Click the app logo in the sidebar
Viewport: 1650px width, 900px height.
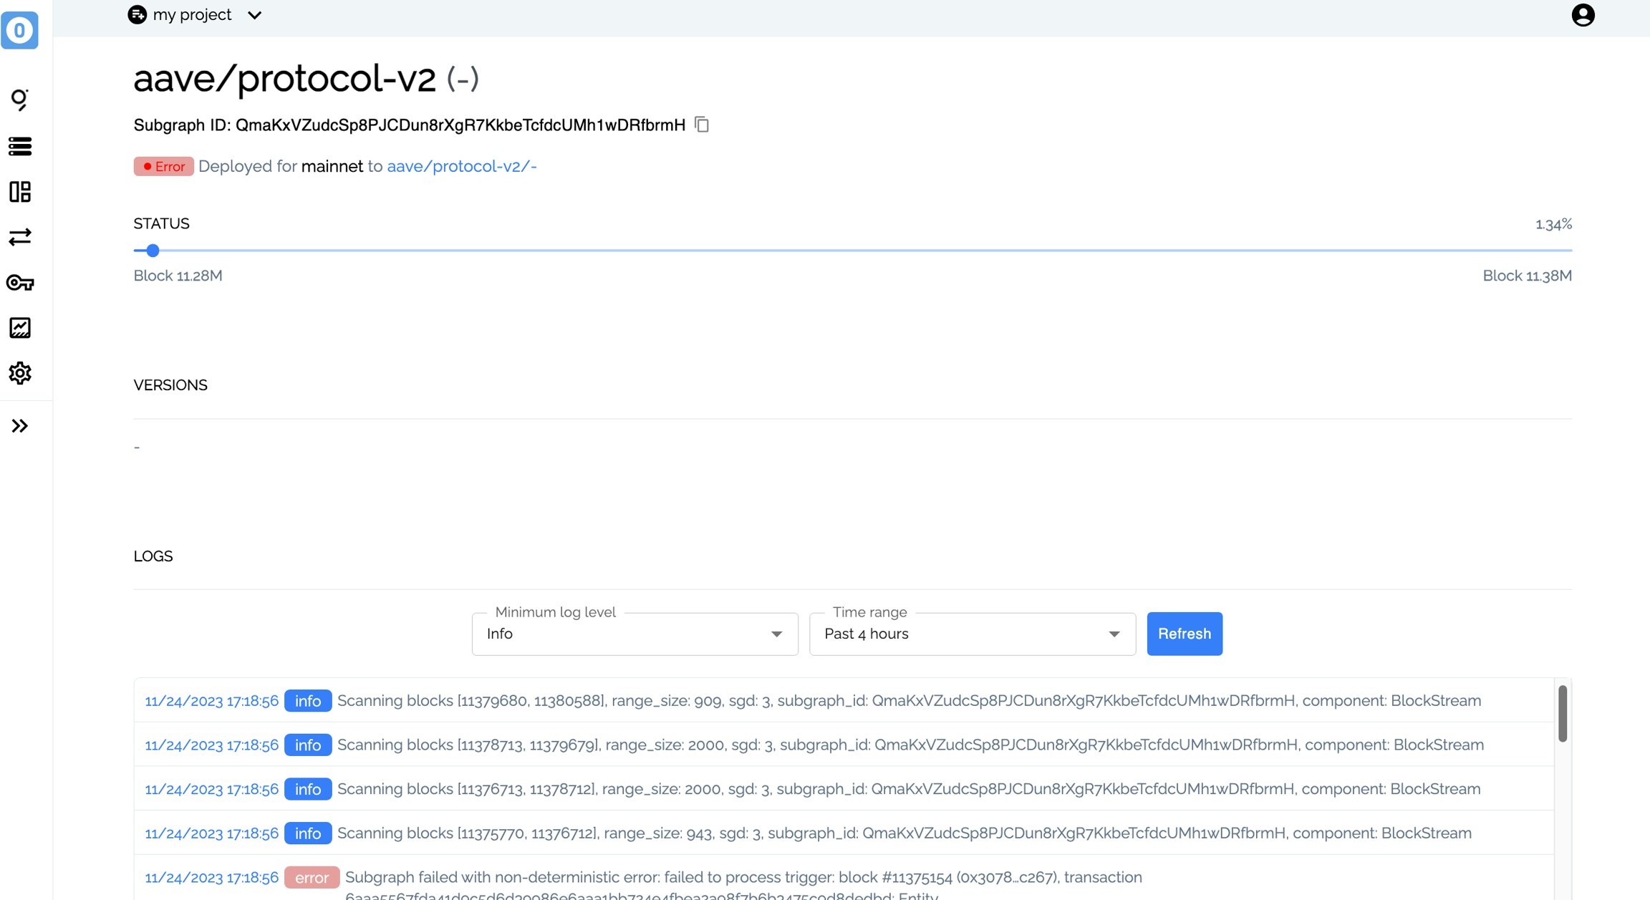pyautogui.click(x=19, y=30)
